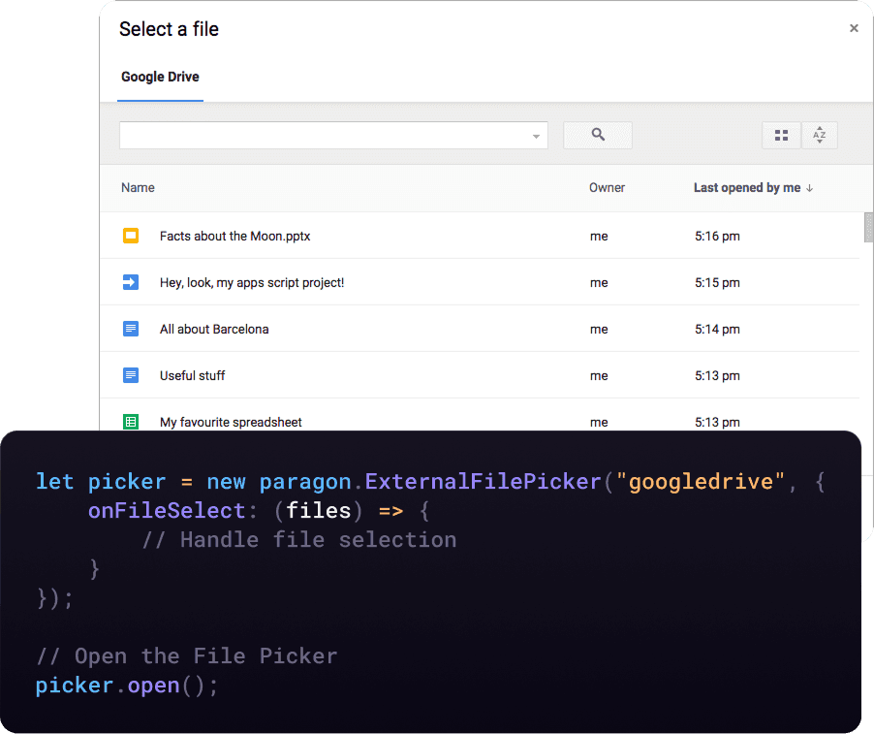Click the Docs icon for All about Barcelona
The image size is (874, 734).
point(131,329)
